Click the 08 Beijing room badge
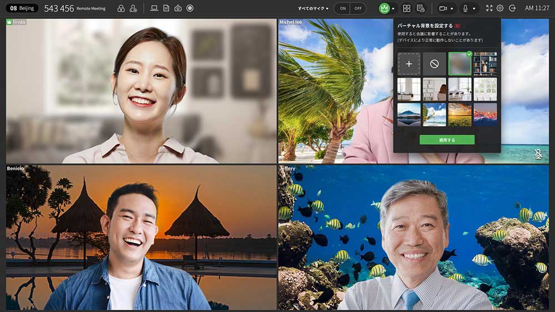Viewport: 555px width, 312px height. 22,8
